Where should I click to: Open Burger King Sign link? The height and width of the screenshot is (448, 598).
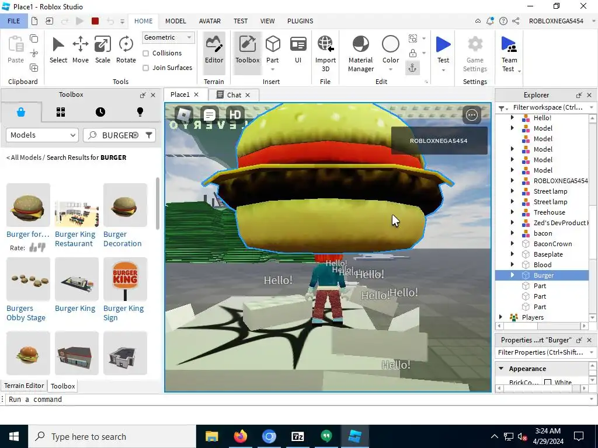124,313
